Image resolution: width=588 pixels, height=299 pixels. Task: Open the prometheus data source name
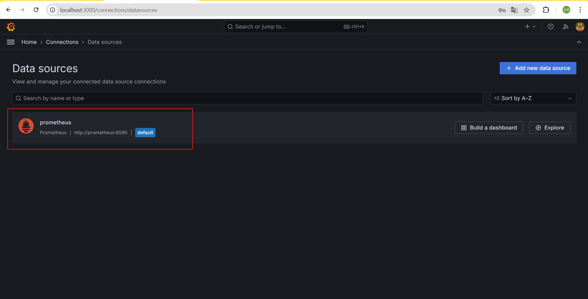[55, 122]
